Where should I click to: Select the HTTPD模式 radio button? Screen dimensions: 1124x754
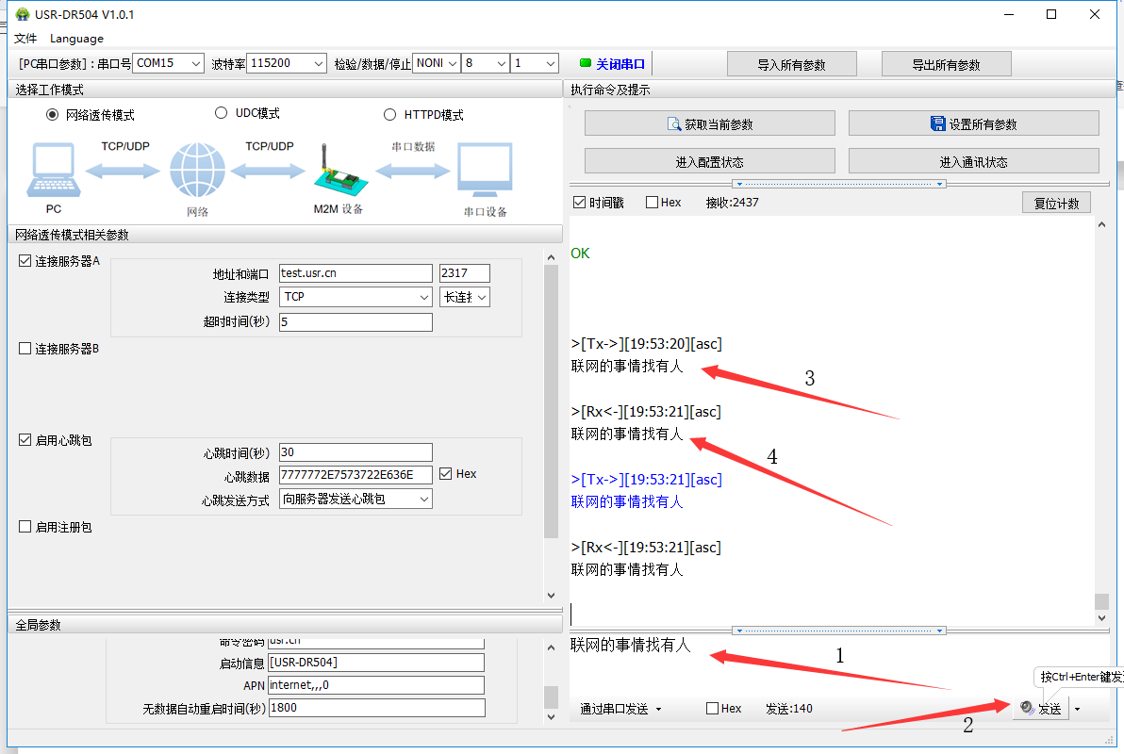coord(389,115)
